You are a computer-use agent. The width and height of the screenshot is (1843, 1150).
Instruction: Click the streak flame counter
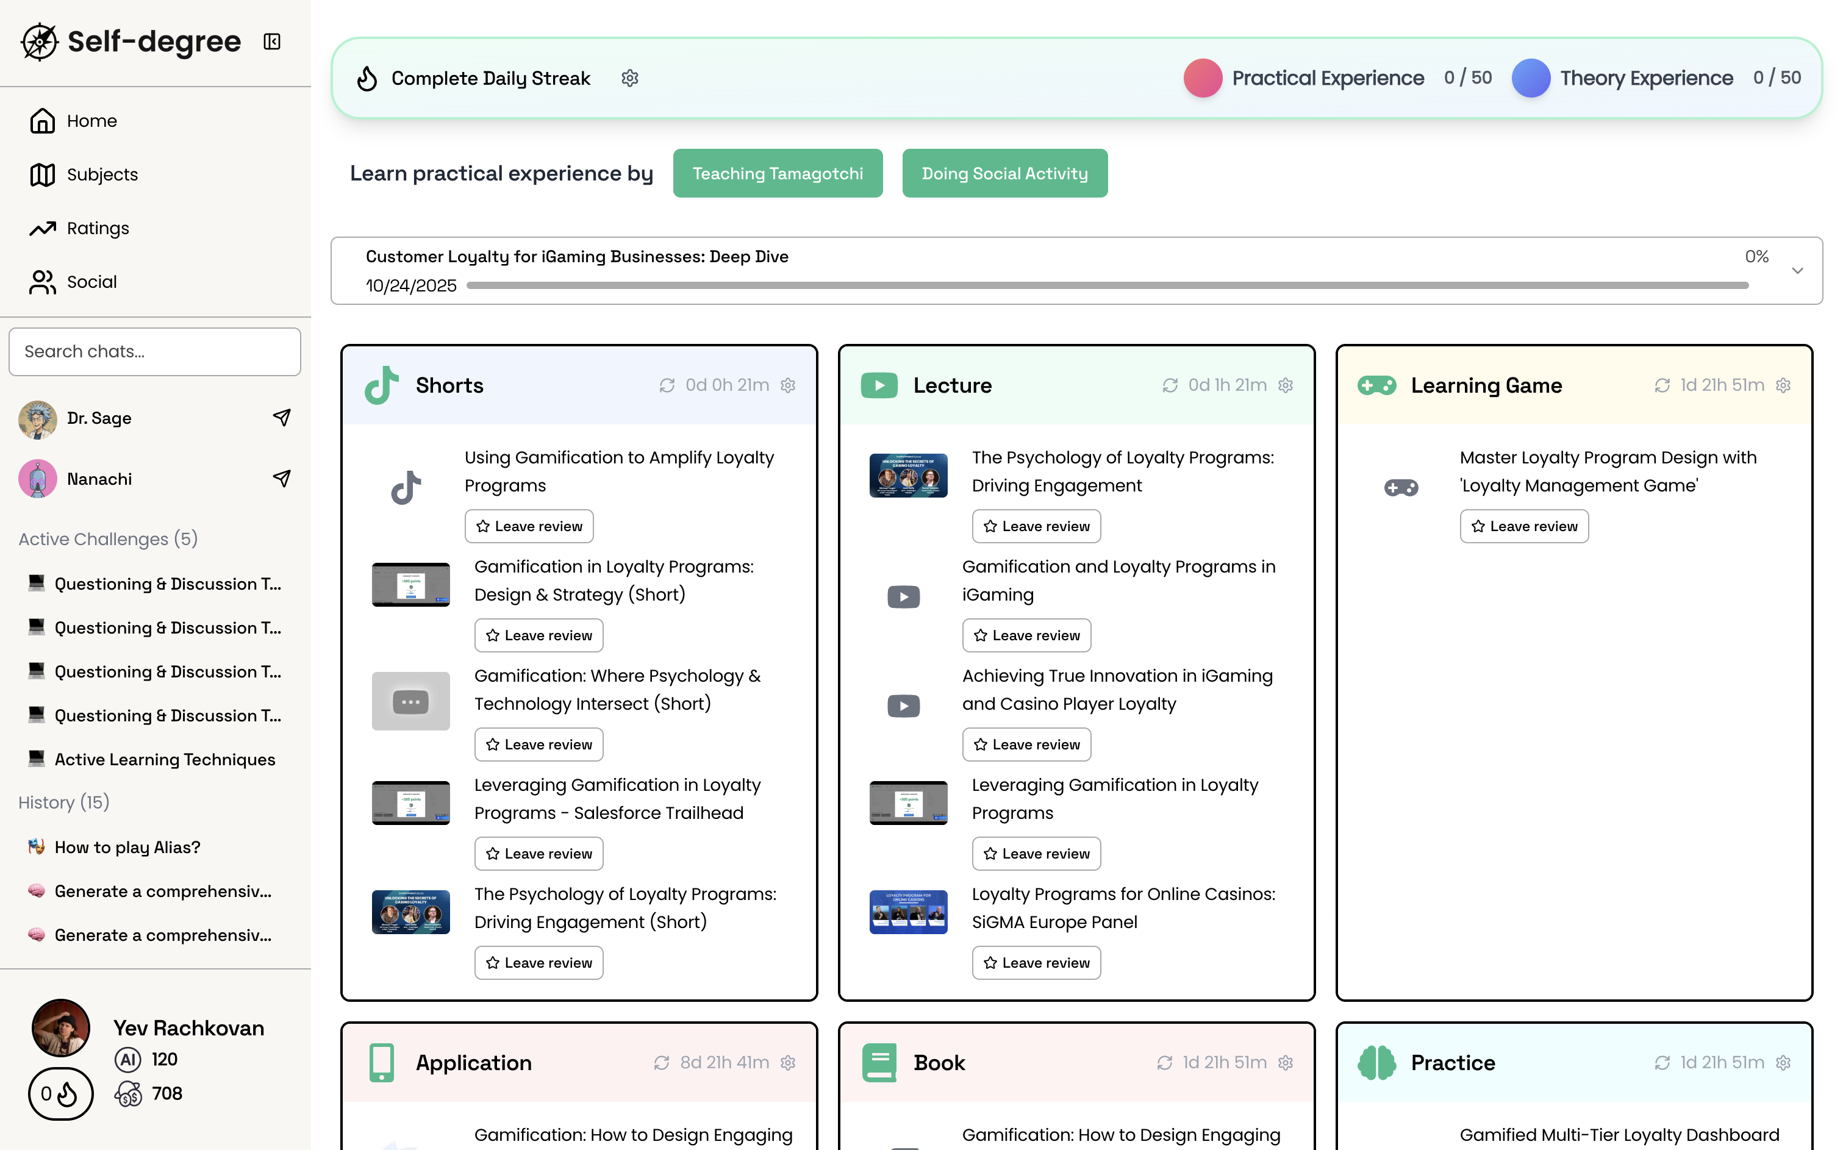(60, 1094)
